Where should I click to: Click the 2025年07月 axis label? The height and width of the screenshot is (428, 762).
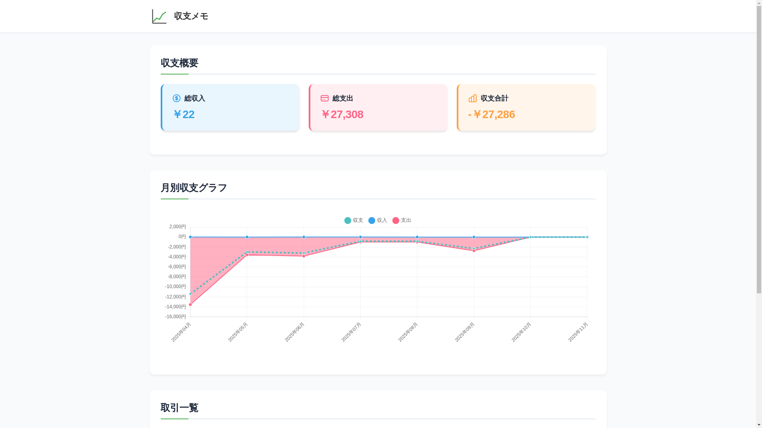pyautogui.click(x=352, y=332)
